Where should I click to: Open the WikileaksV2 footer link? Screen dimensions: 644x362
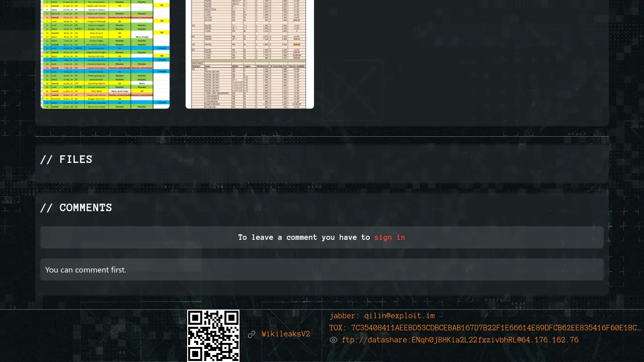(x=285, y=334)
